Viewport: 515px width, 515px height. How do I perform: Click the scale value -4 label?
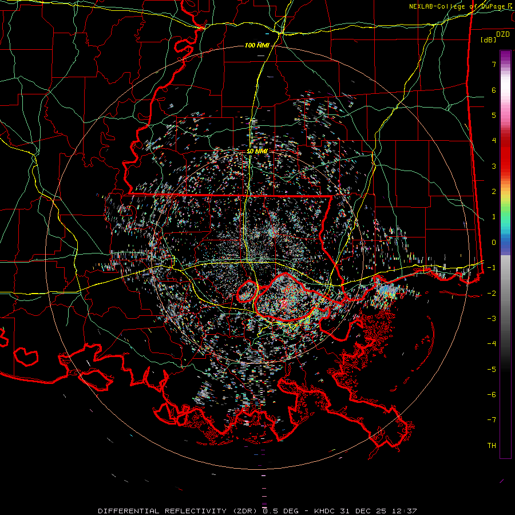point(492,344)
